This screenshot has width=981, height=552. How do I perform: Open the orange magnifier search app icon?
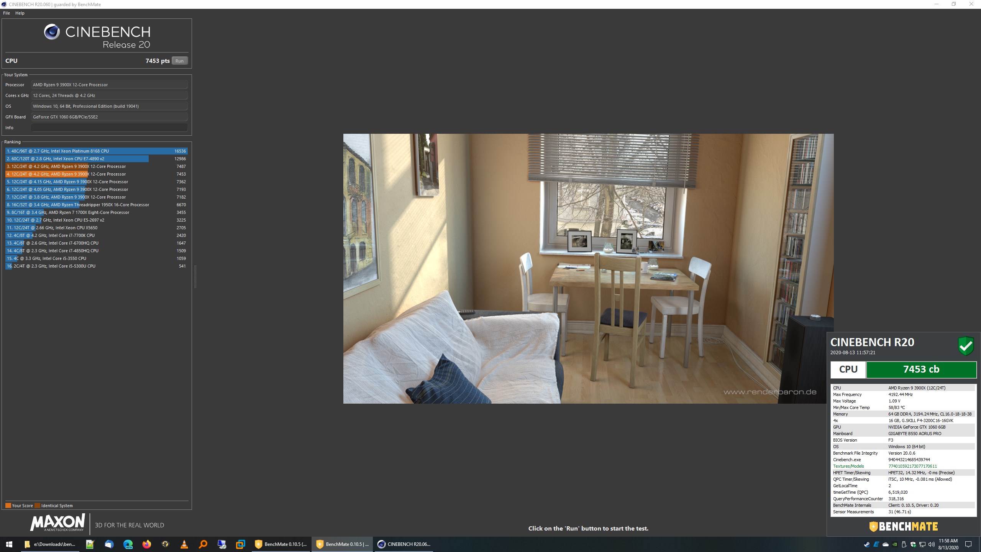pyautogui.click(x=203, y=544)
